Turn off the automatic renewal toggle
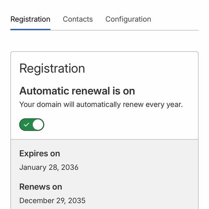 click(32, 125)
